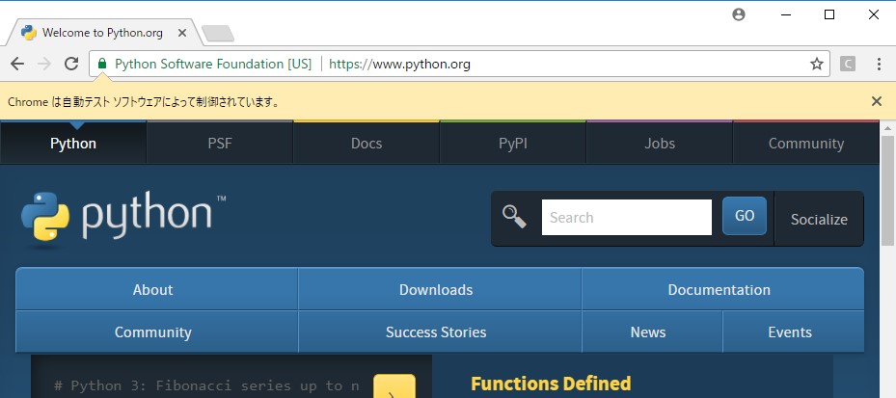This screenshot has width=896, height=398.
Task: Open the Chrome user profile icon
Action: point(738,14)
